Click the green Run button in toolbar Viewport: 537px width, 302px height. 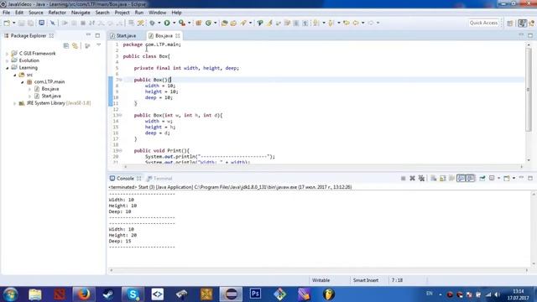167,23
